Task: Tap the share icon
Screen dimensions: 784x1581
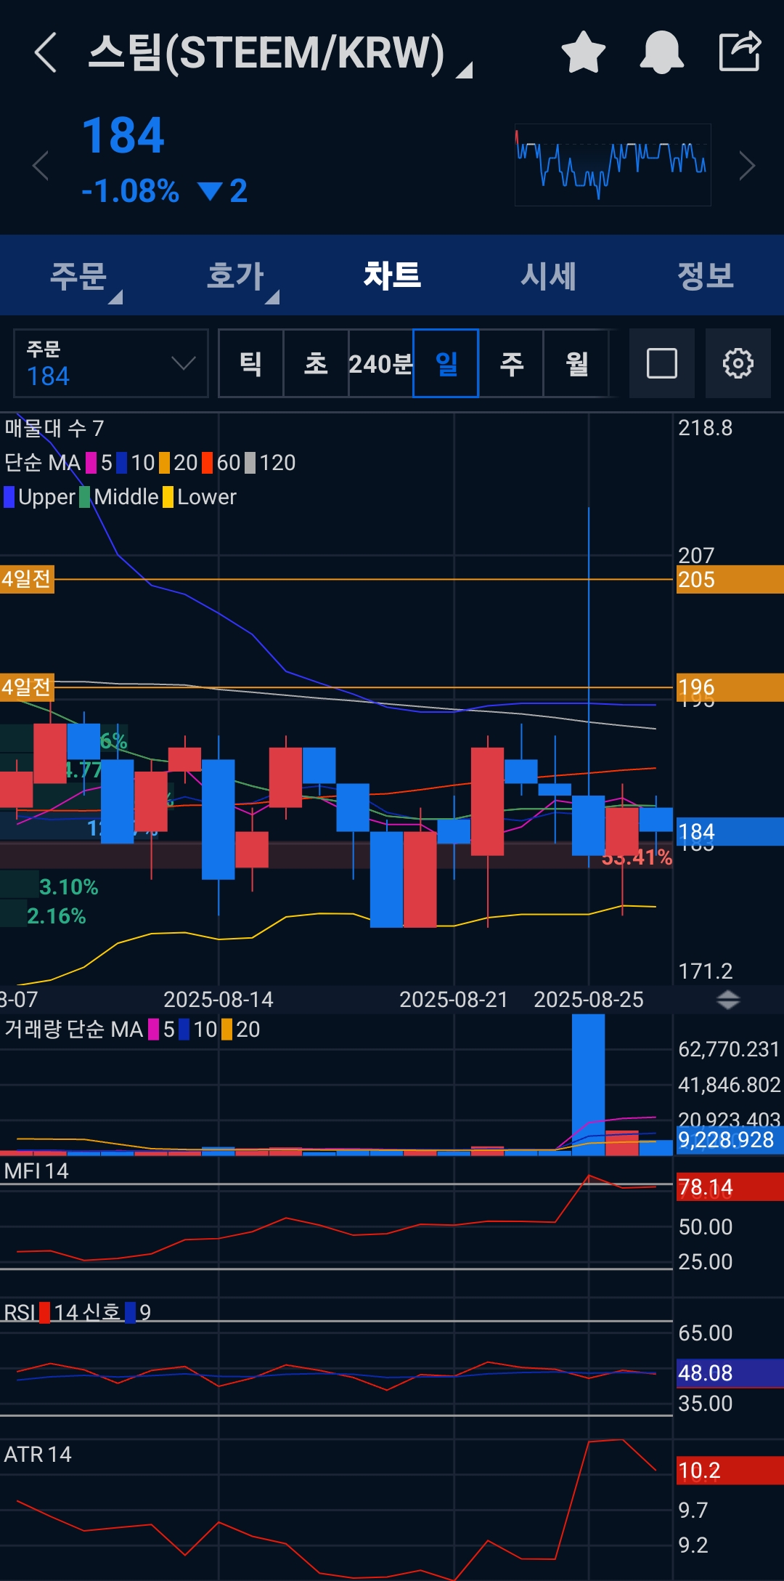Action: [740, 52]
